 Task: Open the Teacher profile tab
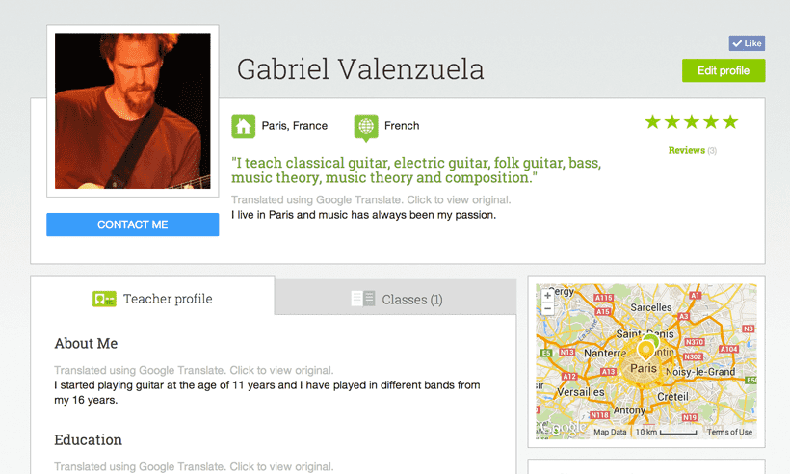click(152, 299)
